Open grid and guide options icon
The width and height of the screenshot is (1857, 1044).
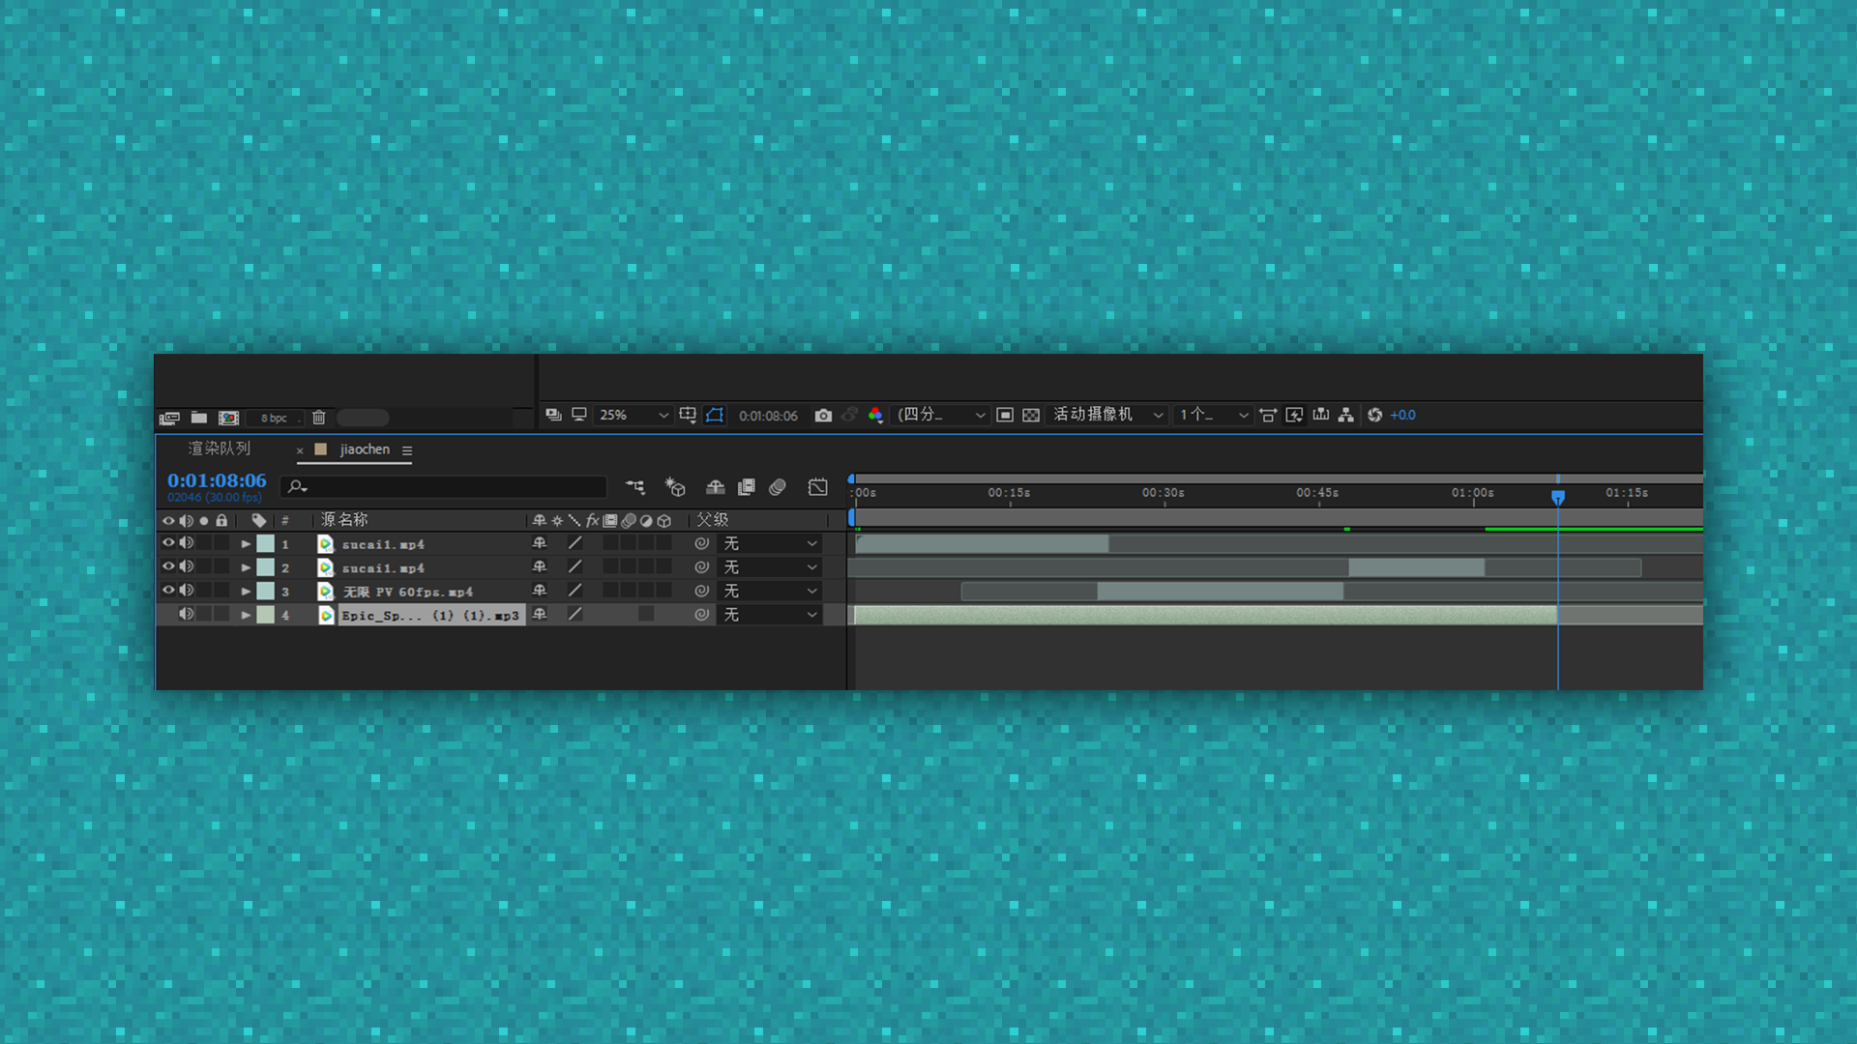tap(688, 415)
